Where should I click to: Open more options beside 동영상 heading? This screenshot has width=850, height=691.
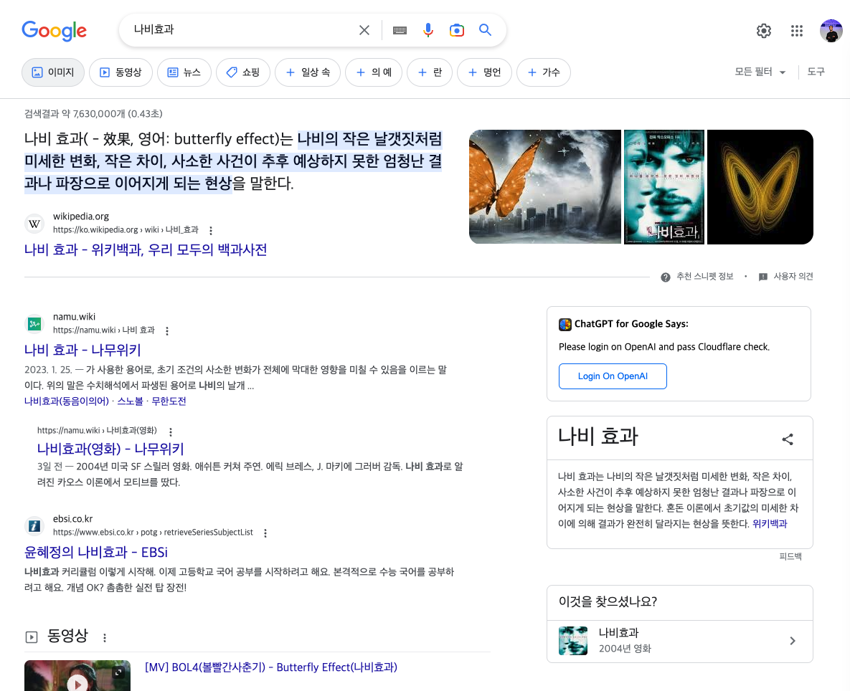105,638
